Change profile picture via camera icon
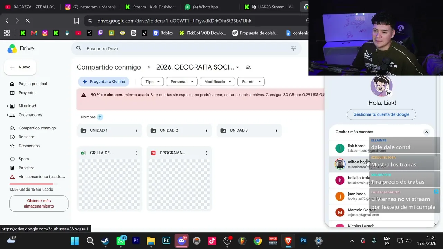This screenshot has width=443, height=249. pos(389,93)
